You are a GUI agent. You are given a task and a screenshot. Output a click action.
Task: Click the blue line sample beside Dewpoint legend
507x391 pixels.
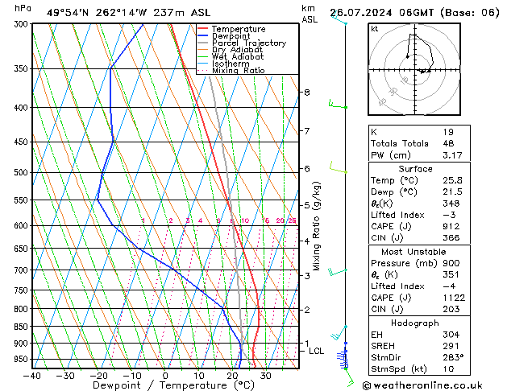point(202,35)
